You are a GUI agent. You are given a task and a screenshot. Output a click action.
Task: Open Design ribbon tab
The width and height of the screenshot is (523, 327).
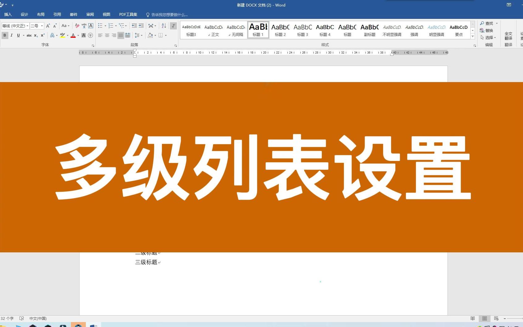[24, 15]
